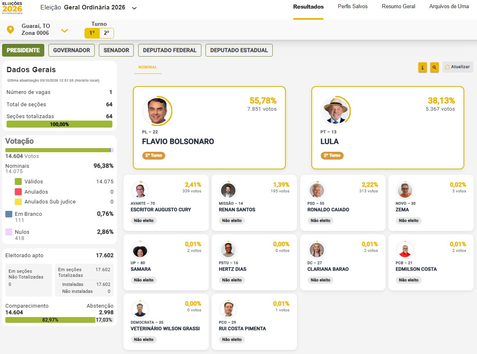Select the Presidente office button
Screen dimensions: 477x354
[x=23, y=50]
